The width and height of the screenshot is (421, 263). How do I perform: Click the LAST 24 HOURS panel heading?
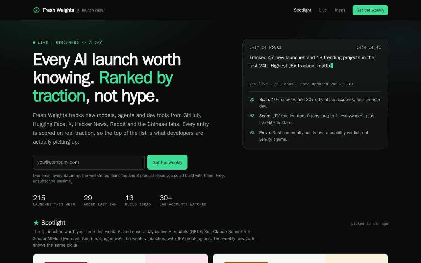(265, 48)
